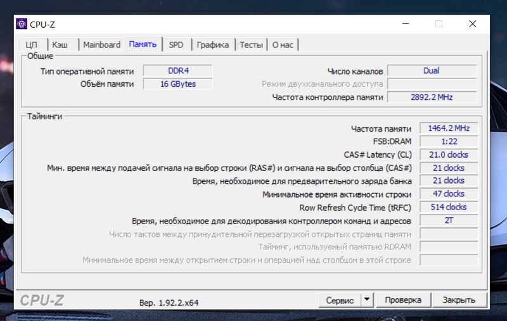Image resolution: width=507 pixels, height=321 pixels.
Task: Go to the Тесты tab
Action: 251,45
